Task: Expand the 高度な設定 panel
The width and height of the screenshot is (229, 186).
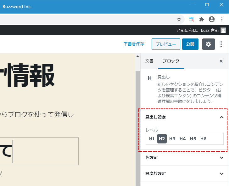Action: click(x=184, y=174)
